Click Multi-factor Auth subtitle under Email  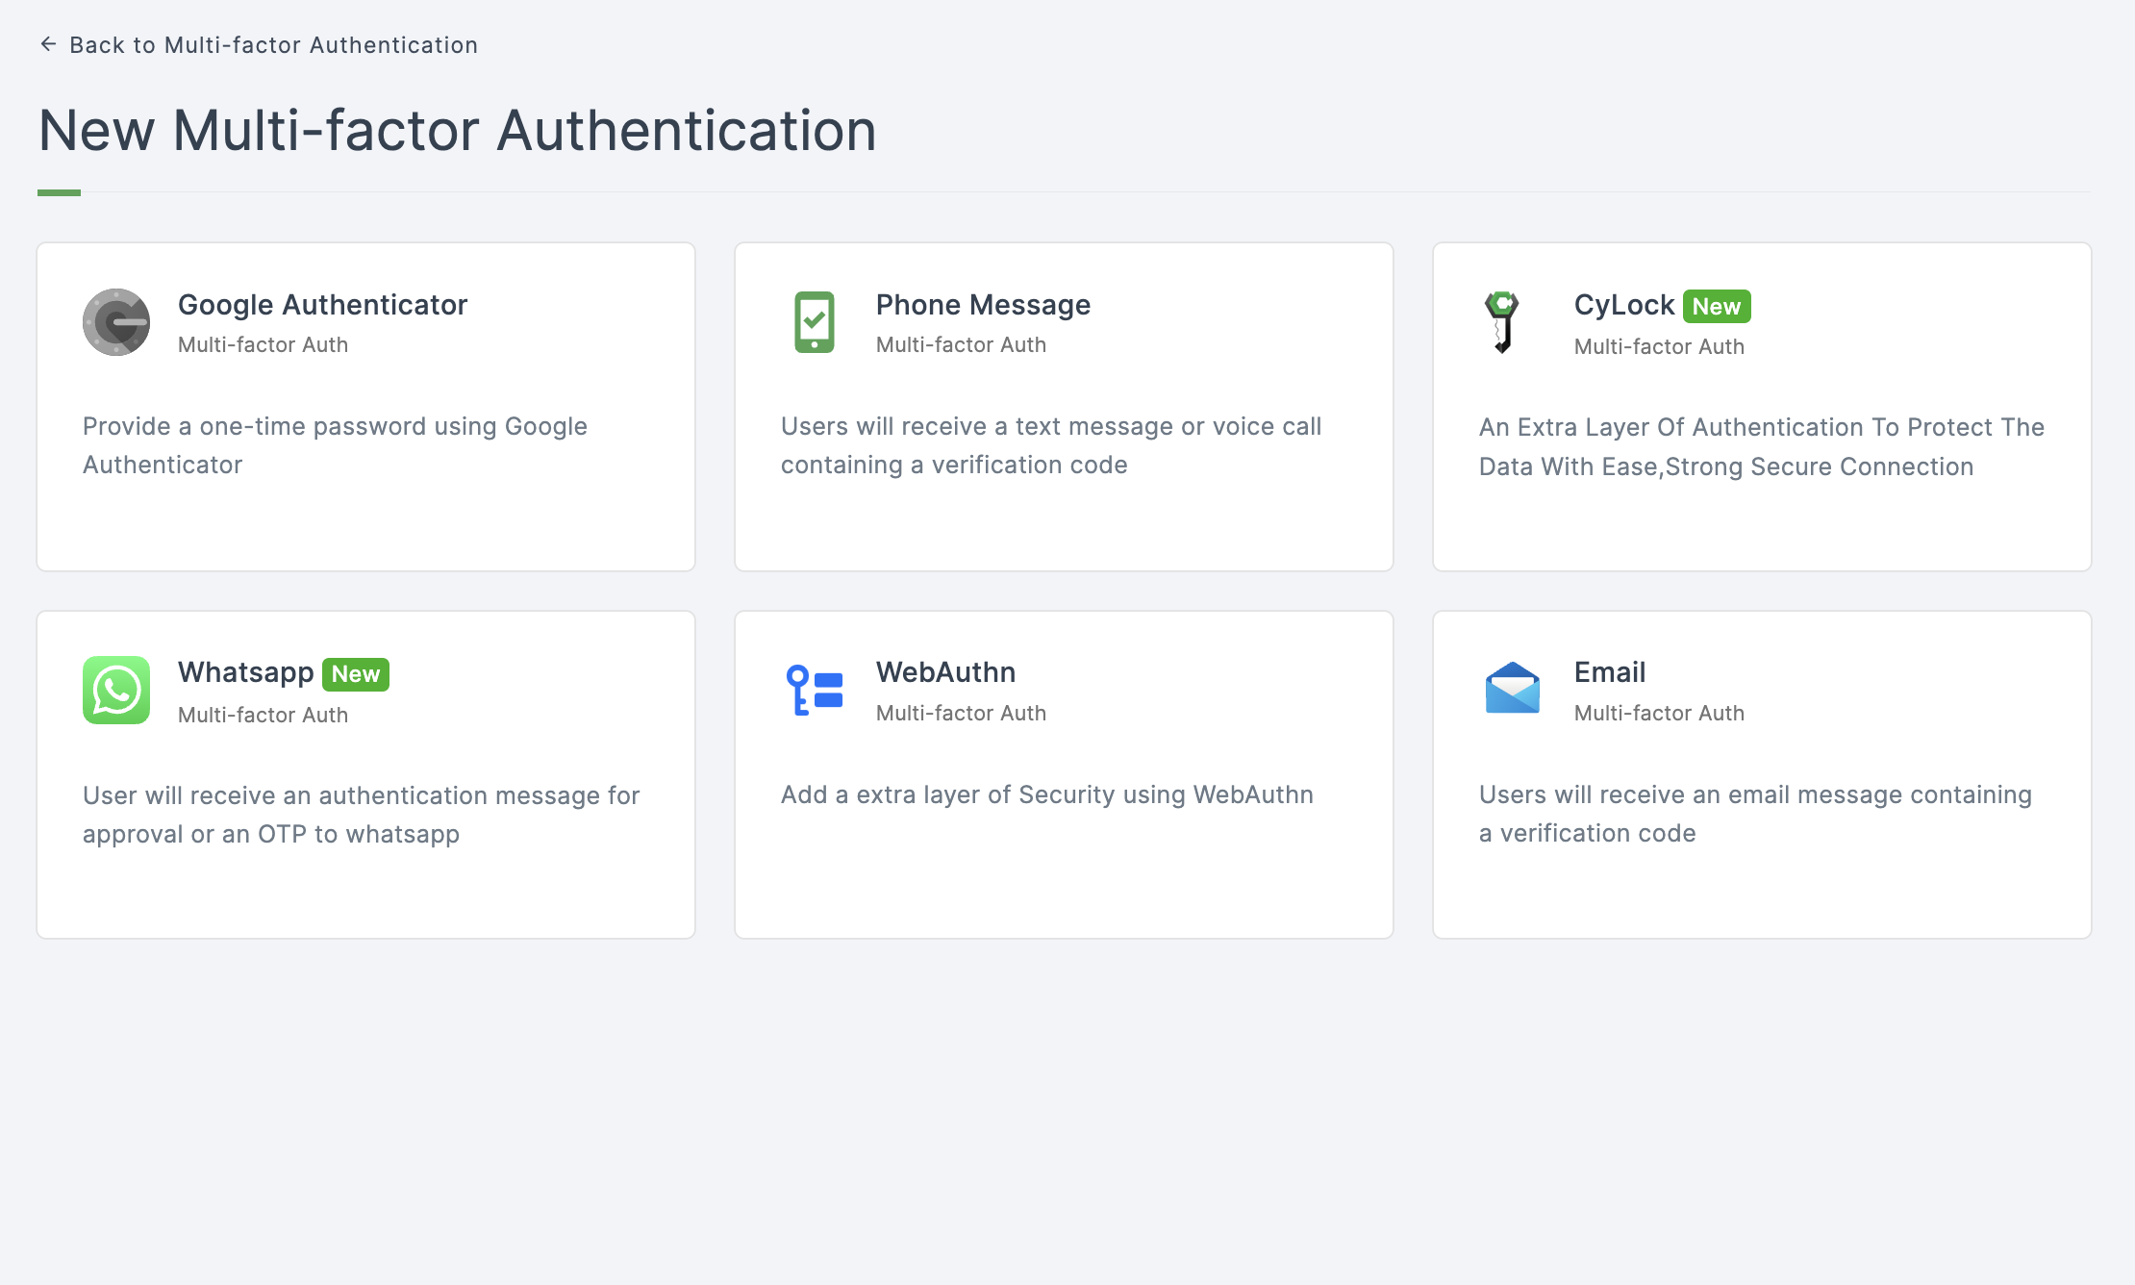[1659, 713]
